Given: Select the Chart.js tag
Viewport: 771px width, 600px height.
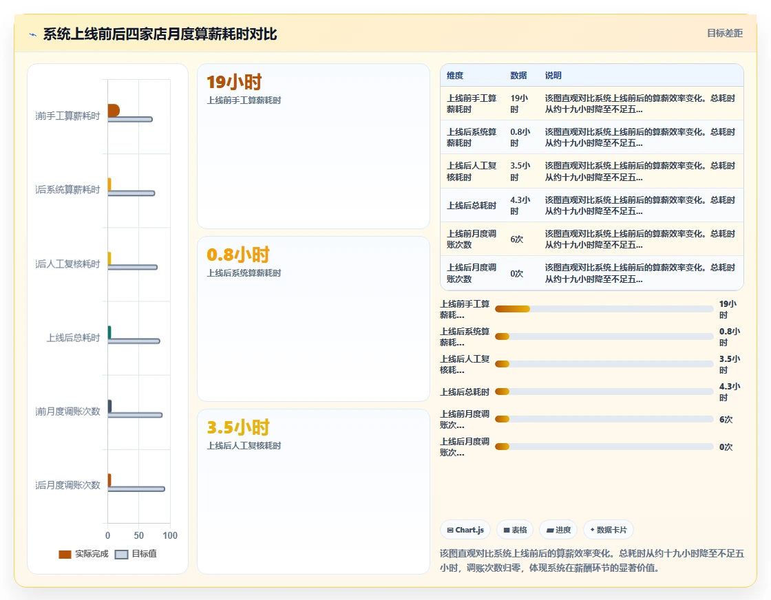Looking at the screenshot, I should [x=465, y=530].
